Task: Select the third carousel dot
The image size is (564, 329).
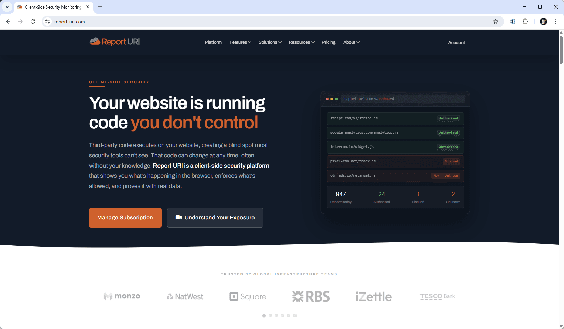Action: (x=276, y=316)
